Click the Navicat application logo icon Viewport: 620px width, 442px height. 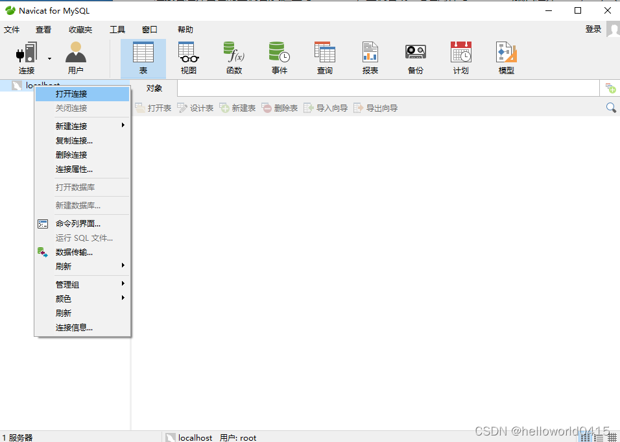tap(10, 10)
